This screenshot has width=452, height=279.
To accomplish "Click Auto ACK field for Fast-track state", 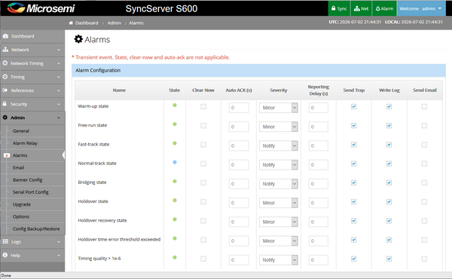I will [239, 146].
